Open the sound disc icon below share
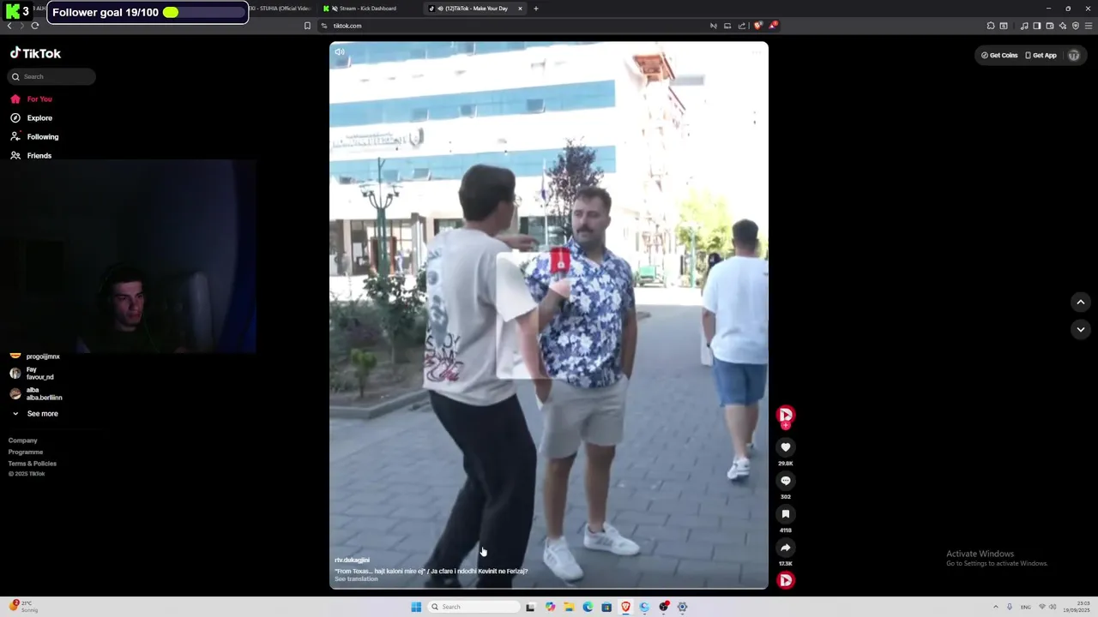The width and height of the screenshot is (1098, 617). point(785,580)
